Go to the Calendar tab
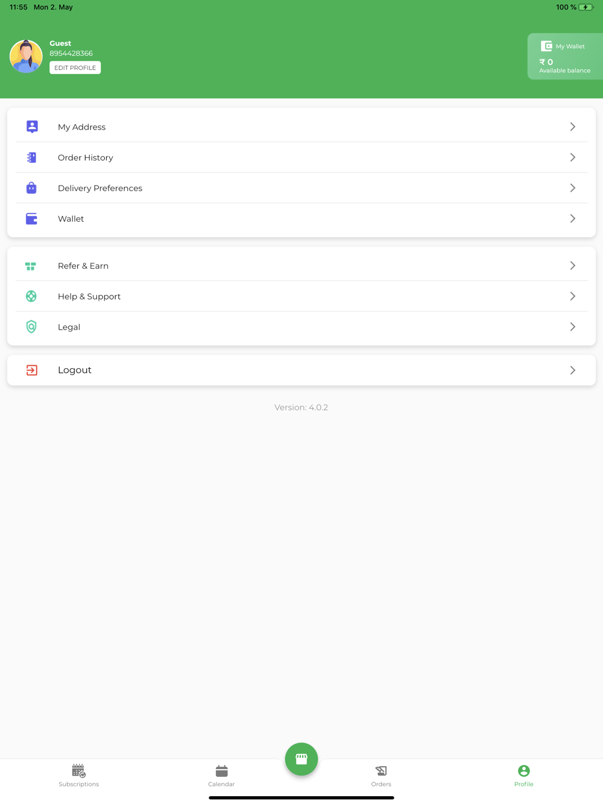Image resolution: width=603 pixels, height=804 pixels. coord(221,775)
